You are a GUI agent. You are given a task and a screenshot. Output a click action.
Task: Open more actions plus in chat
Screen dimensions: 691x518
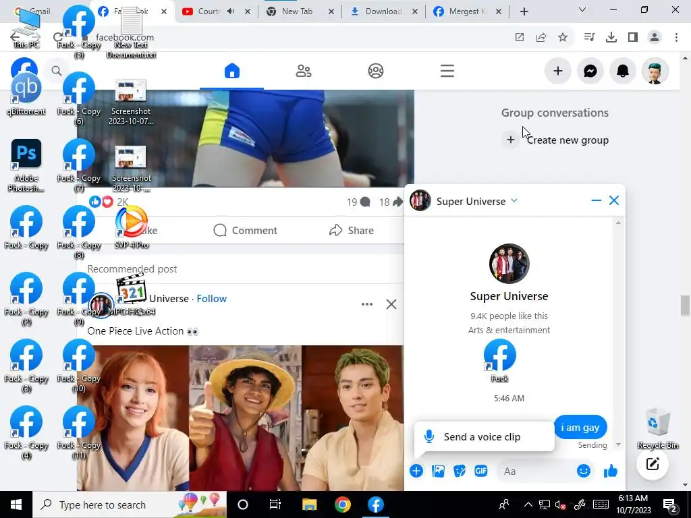416,471
